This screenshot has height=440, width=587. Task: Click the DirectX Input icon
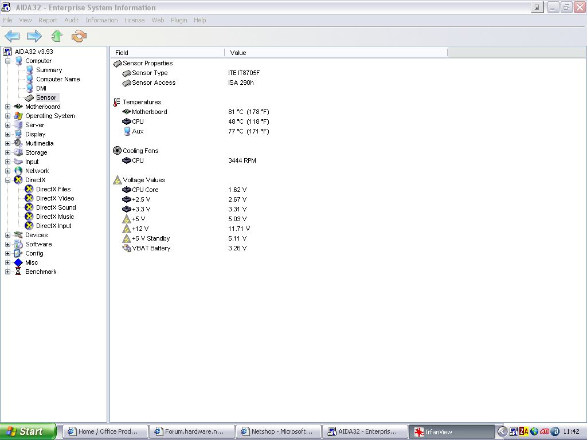[29, 226]
